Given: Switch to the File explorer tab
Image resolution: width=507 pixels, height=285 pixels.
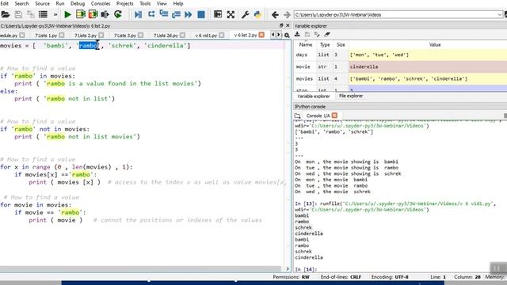Looking at the screenshot, I should click(351, 96).
